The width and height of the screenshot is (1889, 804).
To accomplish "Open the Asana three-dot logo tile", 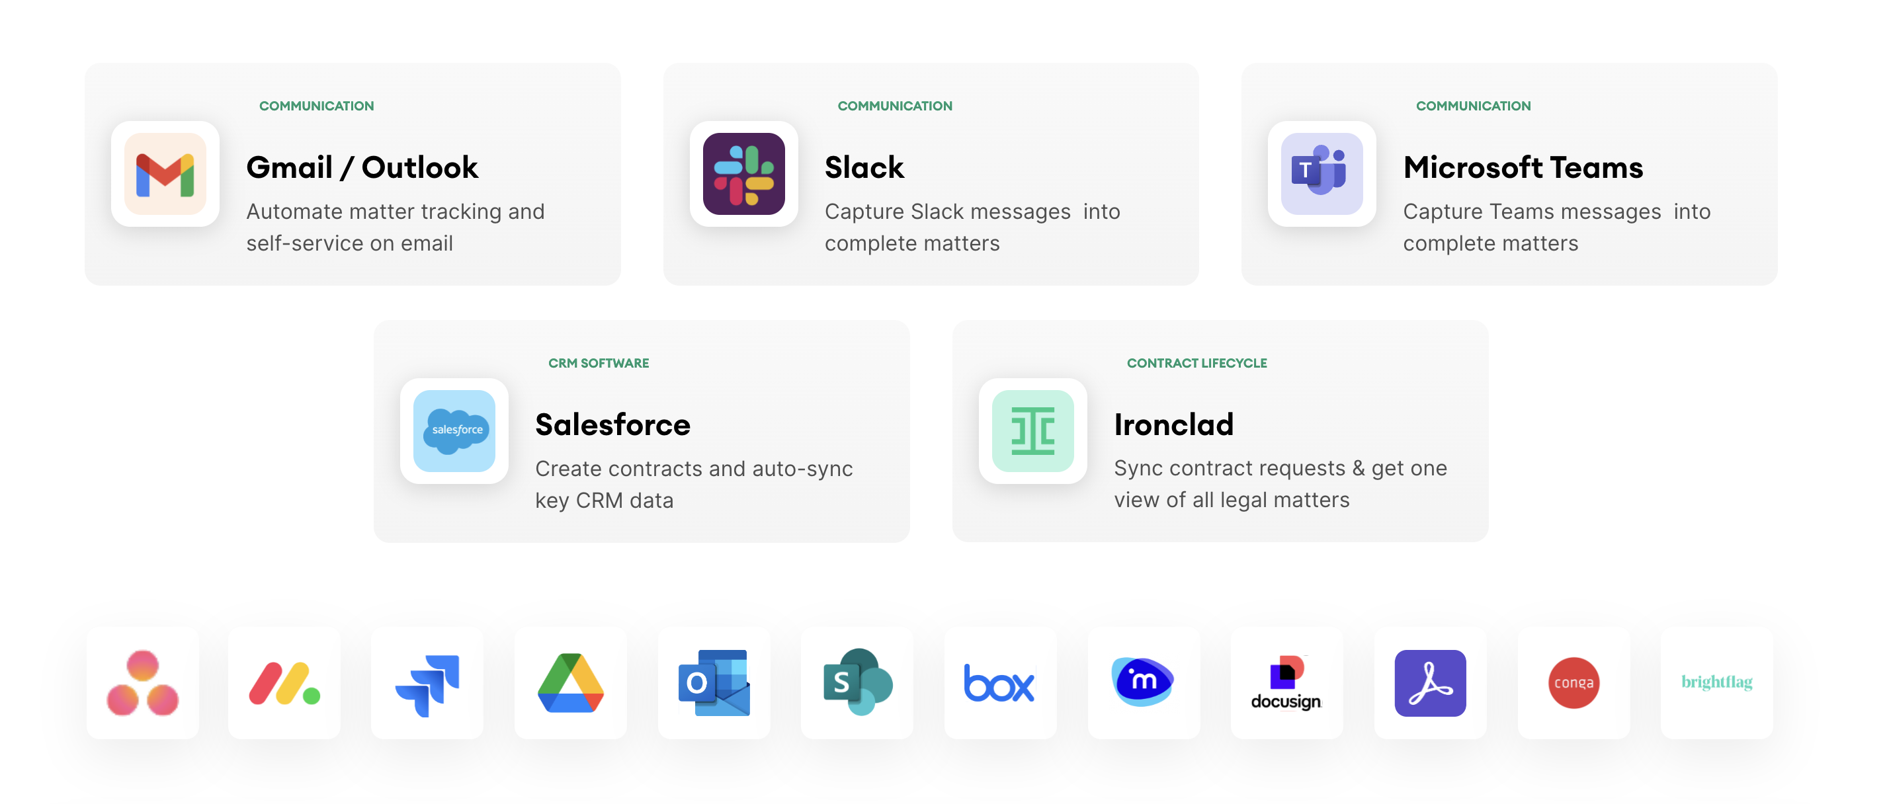I will pyautogui.click(x=142, y=682).
